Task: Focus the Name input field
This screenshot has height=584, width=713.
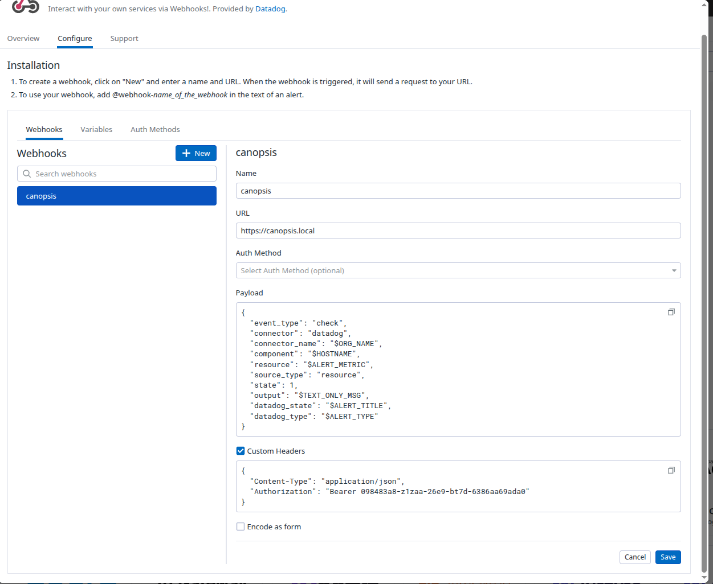Action: click(458, 191)
